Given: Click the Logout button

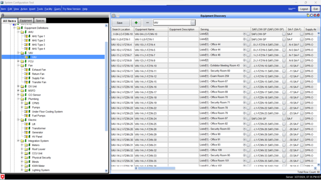Looking at the screenshot, I should [x=304, y=9].
